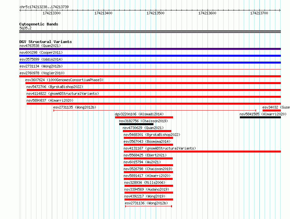290x219 pixels.
Task: Click ruler position 174213400
Action: tap(103, 13)
